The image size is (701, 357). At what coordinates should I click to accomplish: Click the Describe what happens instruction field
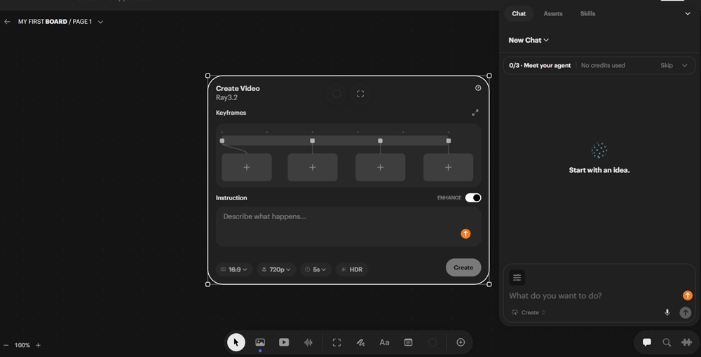[x=348, y=226]
